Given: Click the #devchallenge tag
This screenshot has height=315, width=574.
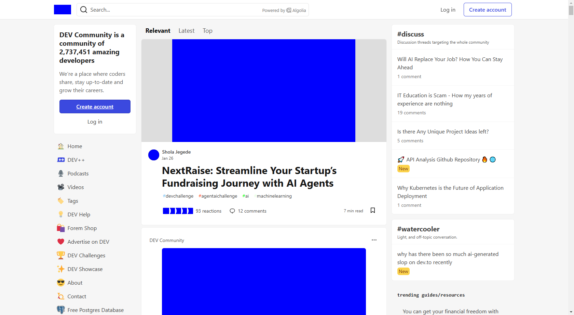Looking at the screenshot, I should (178, 196).
